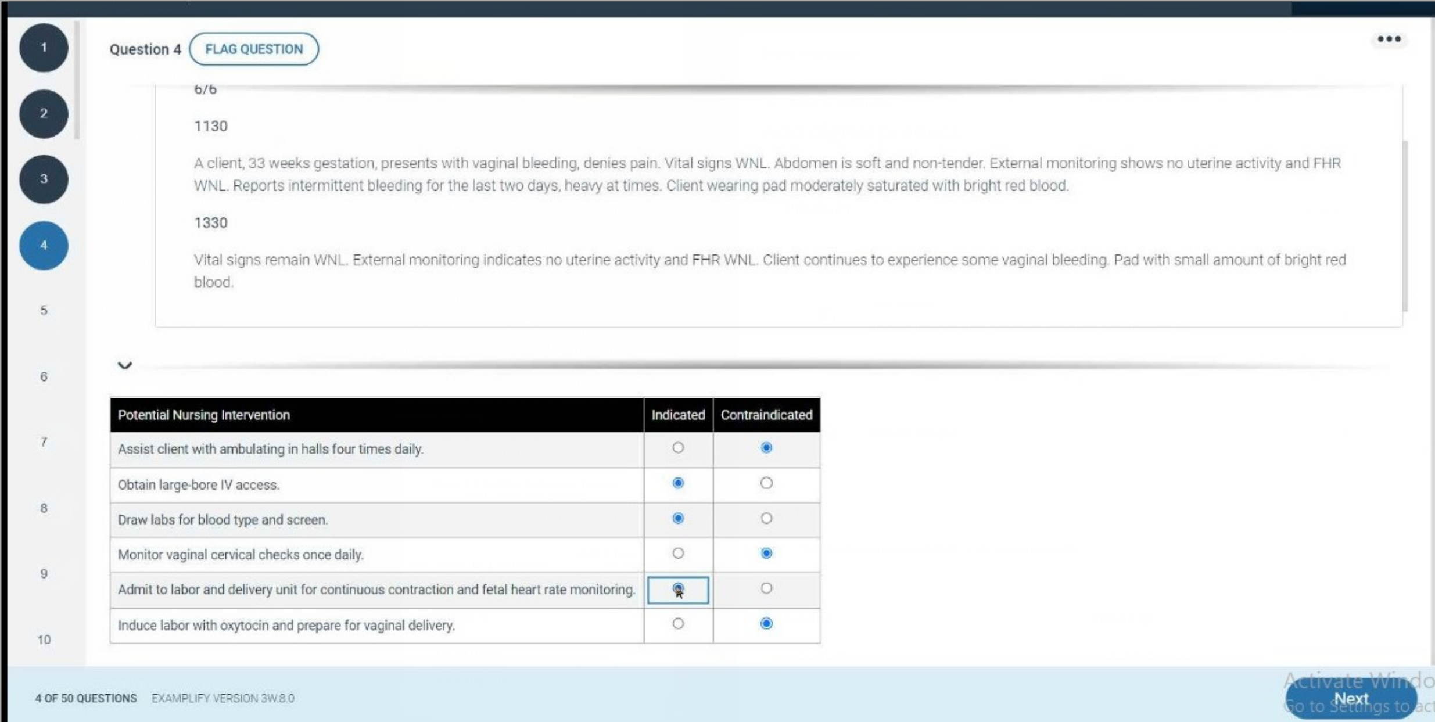1435x722 pixels.
Task: Set cervical checks to Indicated
Action: [677, 554]
